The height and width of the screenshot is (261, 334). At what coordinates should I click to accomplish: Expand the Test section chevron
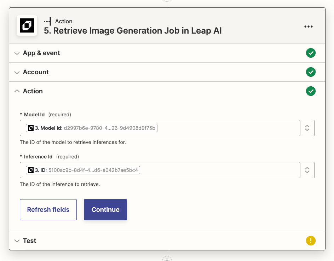[x=17, y=241]
